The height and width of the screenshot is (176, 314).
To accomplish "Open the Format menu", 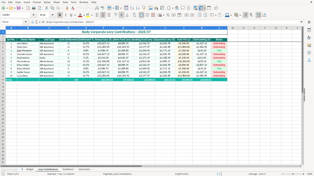I will click(x=37, y=2).
